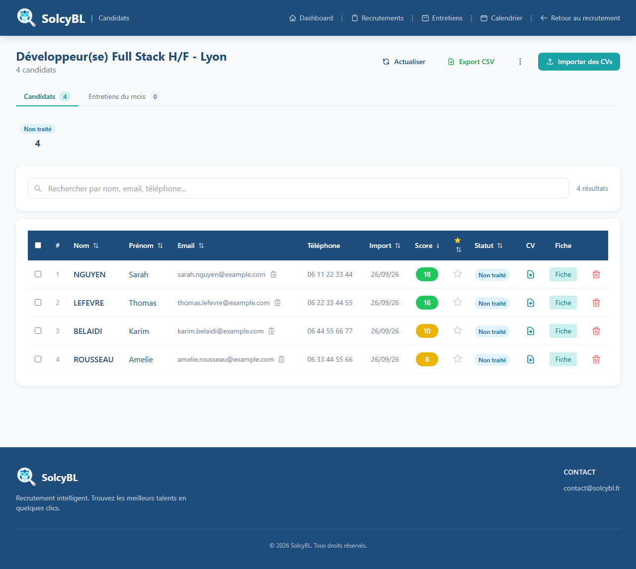Download Thomas Lefevre's CV file
This screenshot has height=569, width=636.
tap(531, 303)
